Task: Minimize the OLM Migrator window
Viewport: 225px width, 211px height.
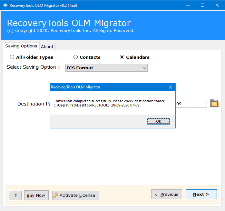Action: [188, 5]
